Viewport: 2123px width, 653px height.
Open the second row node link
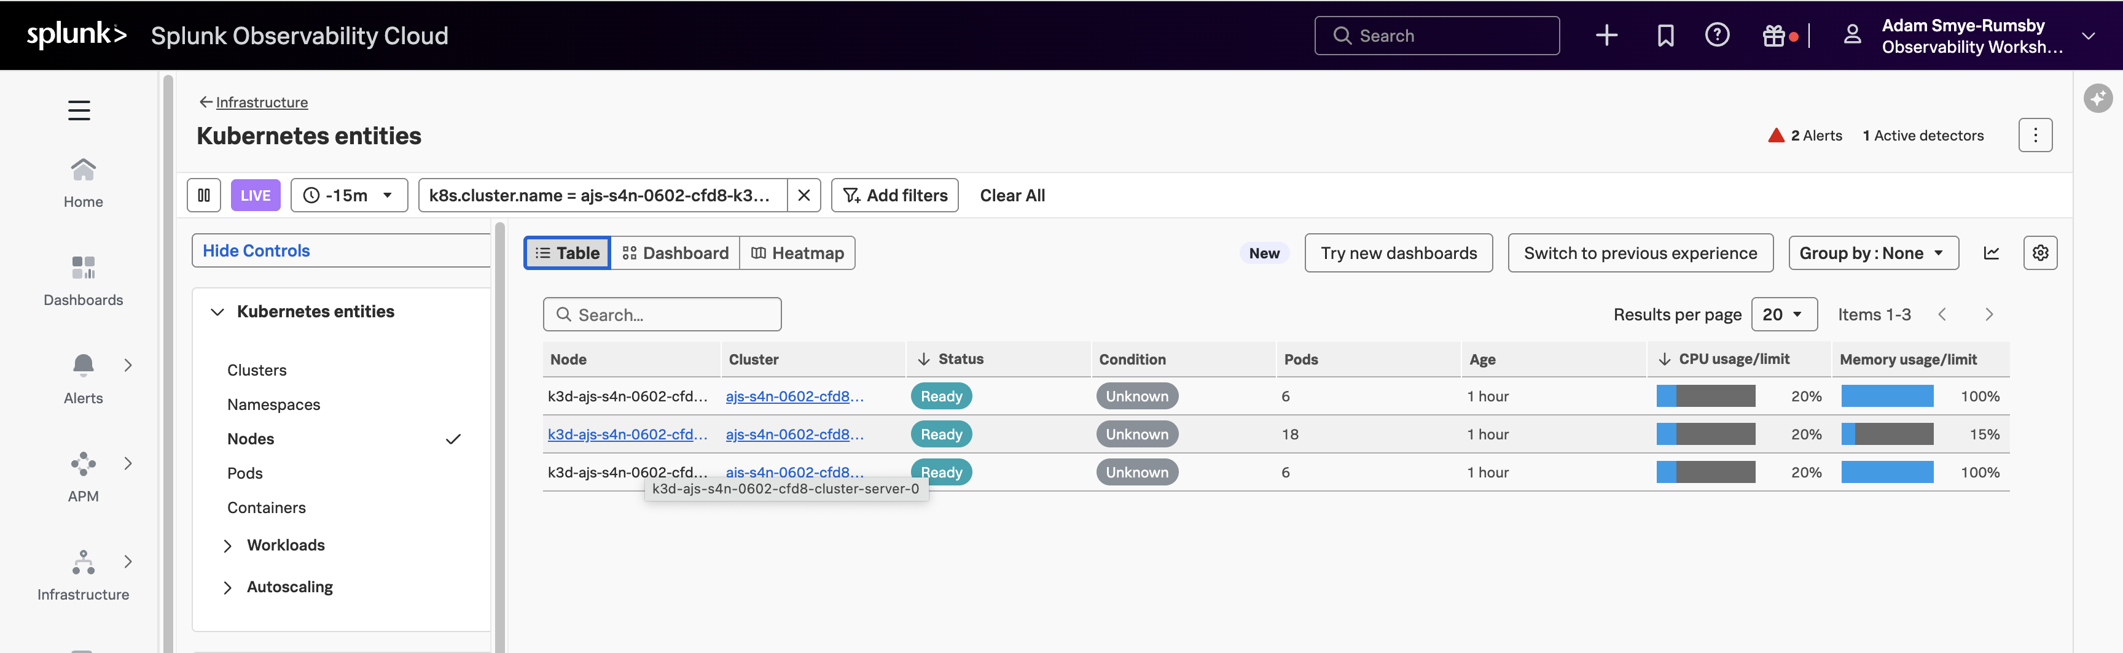point(627,434)
